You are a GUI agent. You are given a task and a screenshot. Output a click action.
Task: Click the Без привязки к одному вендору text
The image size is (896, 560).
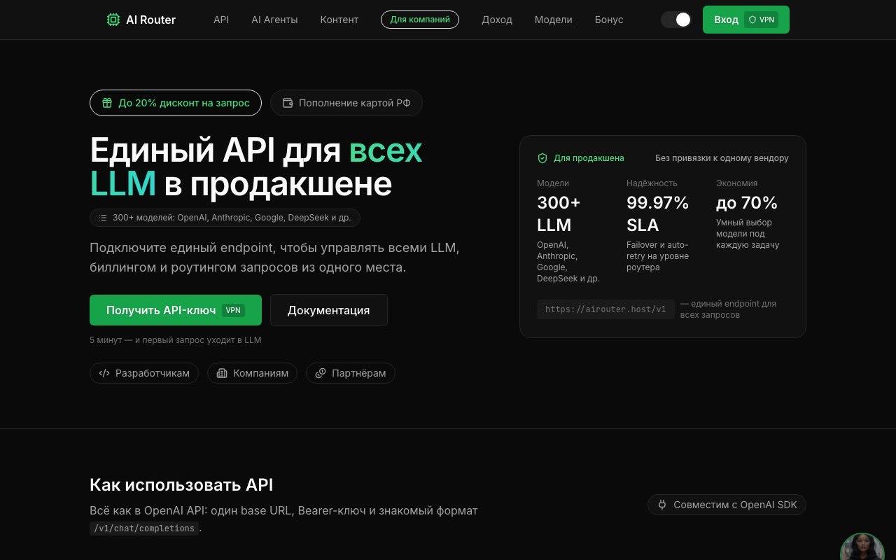722,158
